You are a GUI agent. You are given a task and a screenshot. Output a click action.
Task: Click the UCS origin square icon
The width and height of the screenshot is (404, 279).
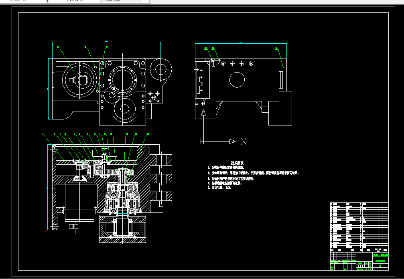coord(203,141)
